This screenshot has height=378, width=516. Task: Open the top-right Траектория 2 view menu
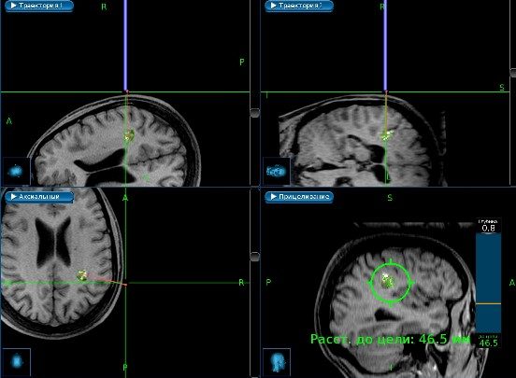click(x=299, y=6)
